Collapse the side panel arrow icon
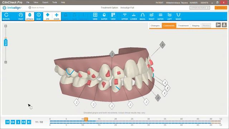The width and height of the screenshot is (229, 129). pyautogui.click(x=218, y=25)
